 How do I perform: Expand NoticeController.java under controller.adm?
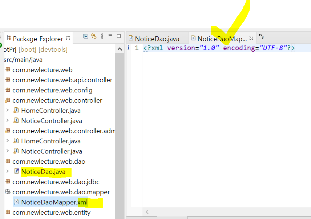click(x=8, y=151)
